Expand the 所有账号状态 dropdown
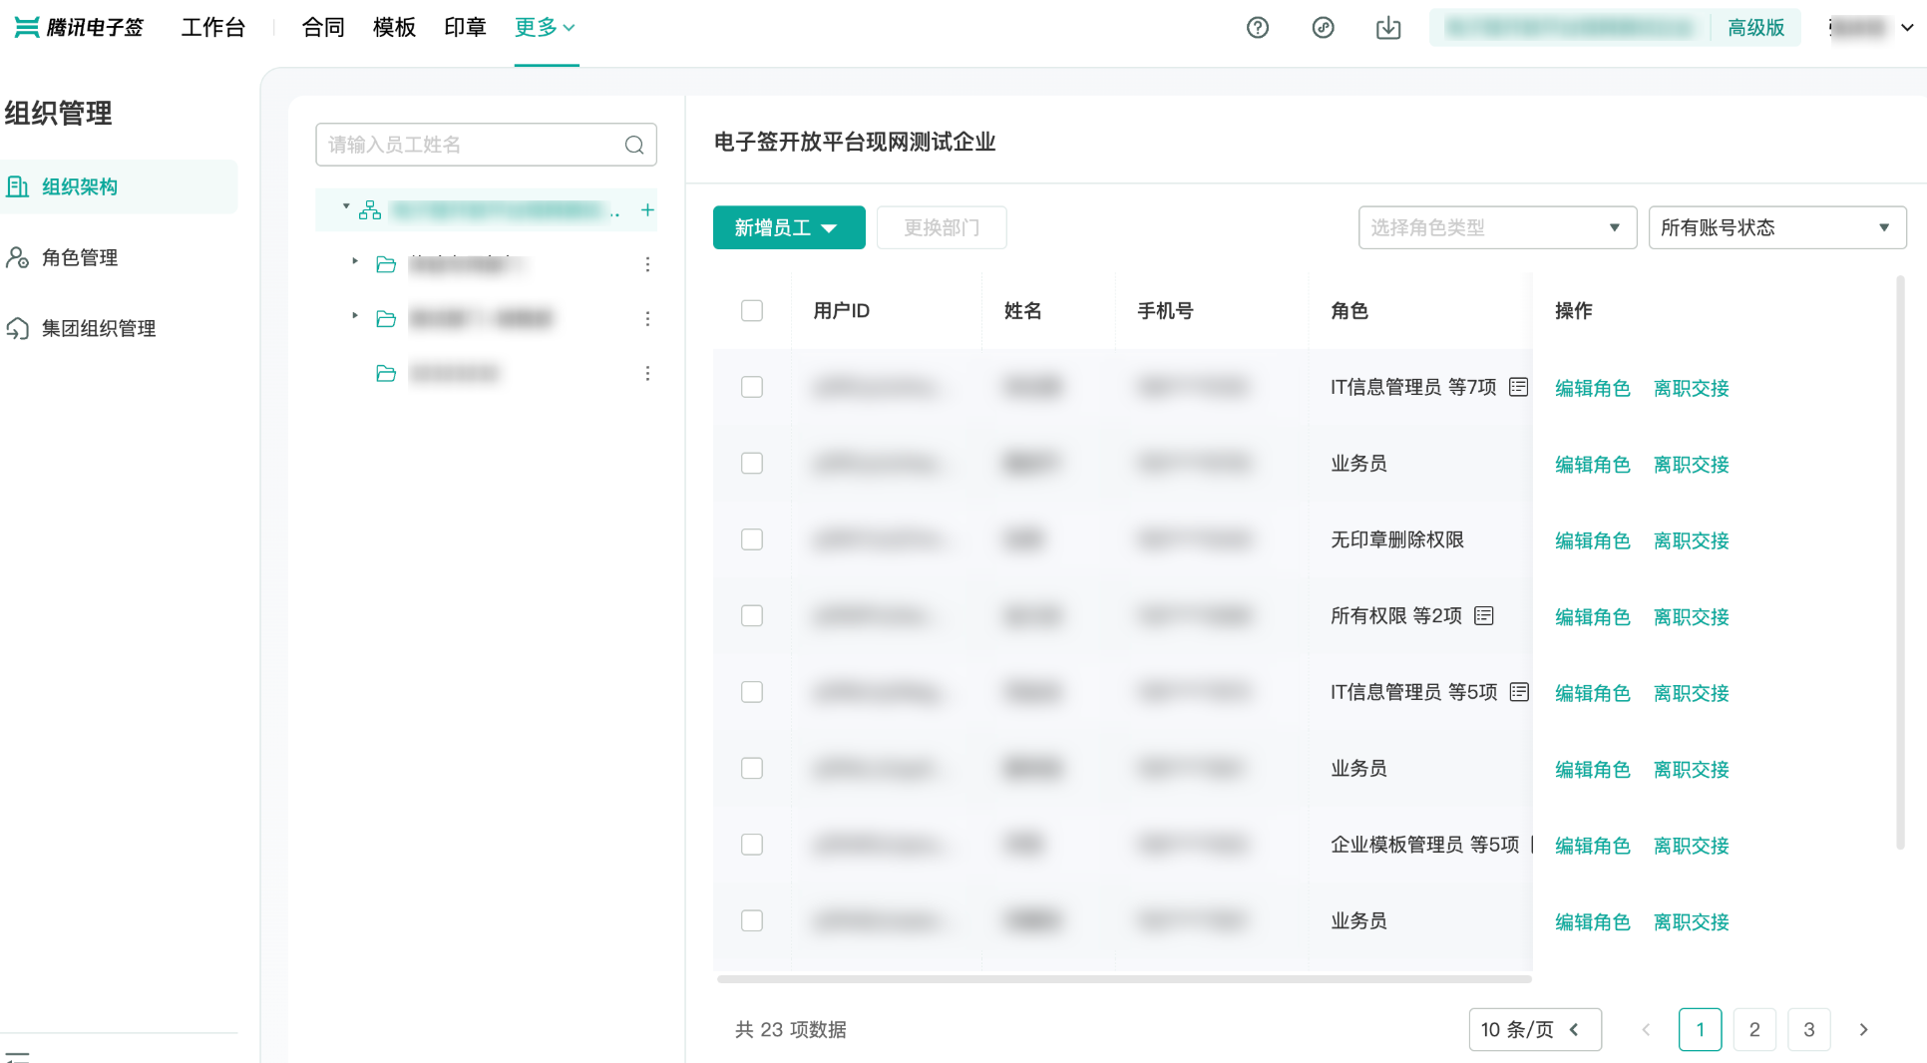Image resolution: width=1927 pixels, height=1063 pixels. [x=1776, y=227]
